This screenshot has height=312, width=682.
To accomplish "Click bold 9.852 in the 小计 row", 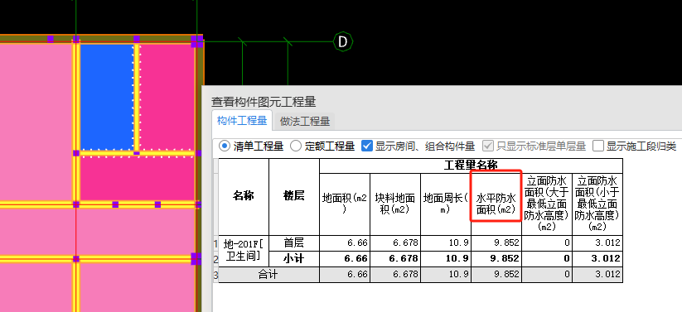I will 496,258.
